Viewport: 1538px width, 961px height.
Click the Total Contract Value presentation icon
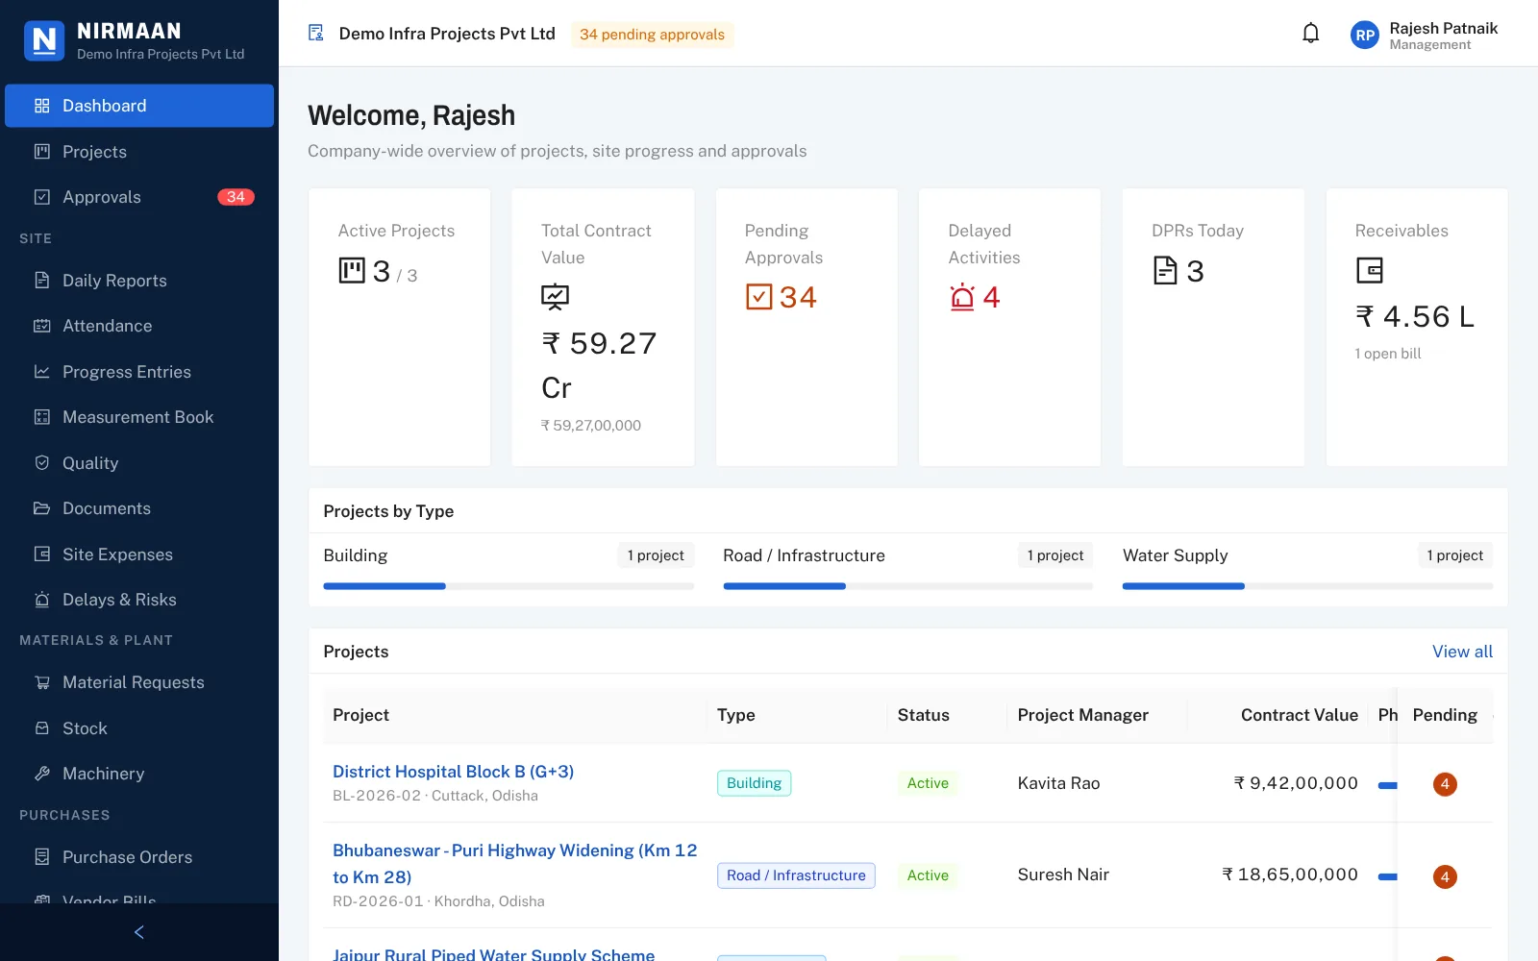[x=555, y=297]
